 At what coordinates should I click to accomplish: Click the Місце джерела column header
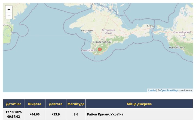pos(139,104)
